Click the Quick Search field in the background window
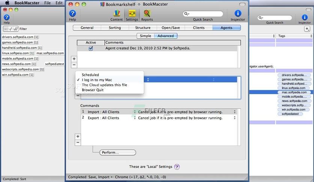314x182 pixels. click(x=275, y=18)
